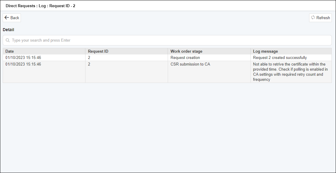Image resolution: width=336 pixels, height=173 pixels.
Task: Click the Back button
Action: pyautogui.click(x=12, y=18)
